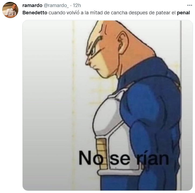Open the @ramardo_ handle link
This screenshot has height=193, width=195.
click(56, 5)
